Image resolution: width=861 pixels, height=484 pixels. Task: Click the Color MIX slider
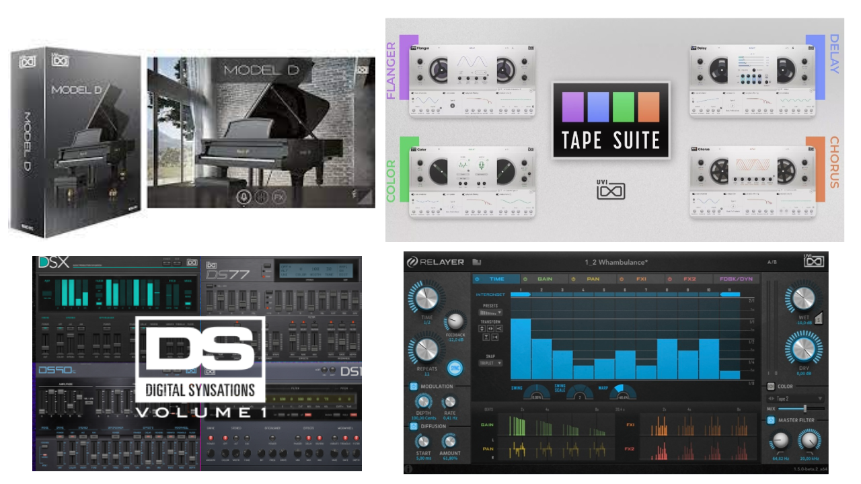[x=801, y=408]
